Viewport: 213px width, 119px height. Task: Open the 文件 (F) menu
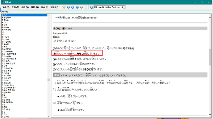(6, 7)
